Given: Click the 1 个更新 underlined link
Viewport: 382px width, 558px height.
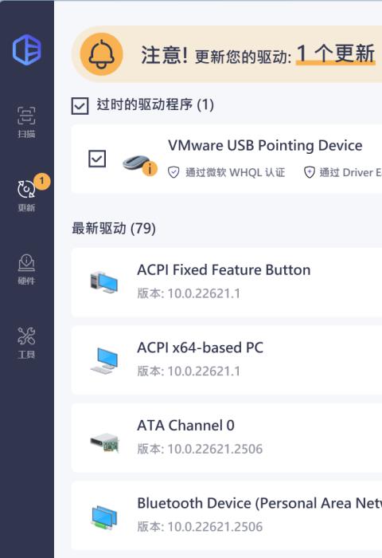Looking at the screenshot, I should 336,54.
